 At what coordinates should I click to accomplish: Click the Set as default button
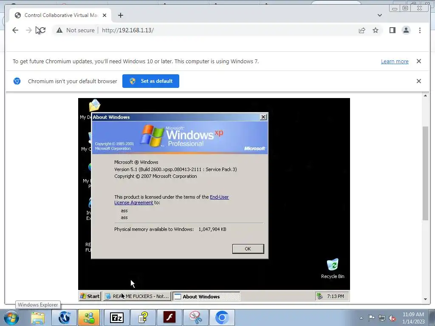click(x=151, y=81)
